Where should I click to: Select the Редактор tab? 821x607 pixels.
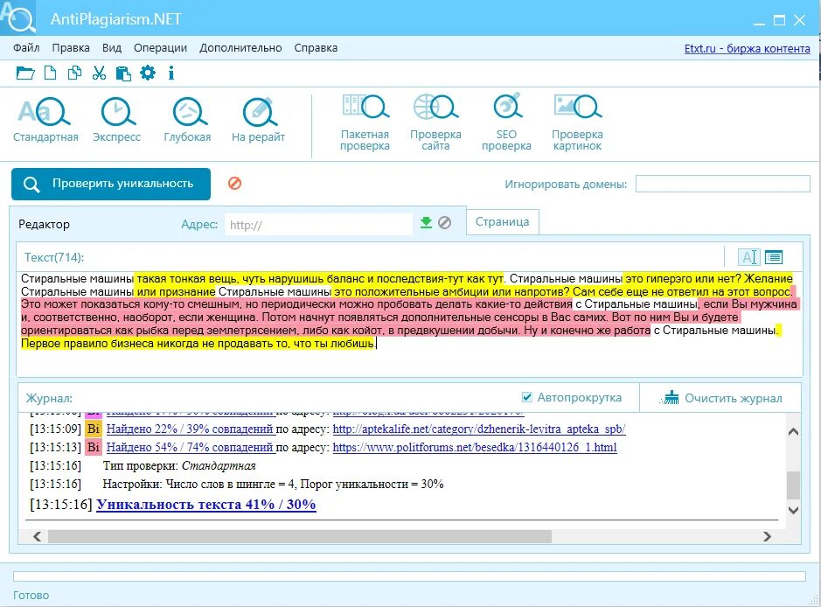click(44, 224)
